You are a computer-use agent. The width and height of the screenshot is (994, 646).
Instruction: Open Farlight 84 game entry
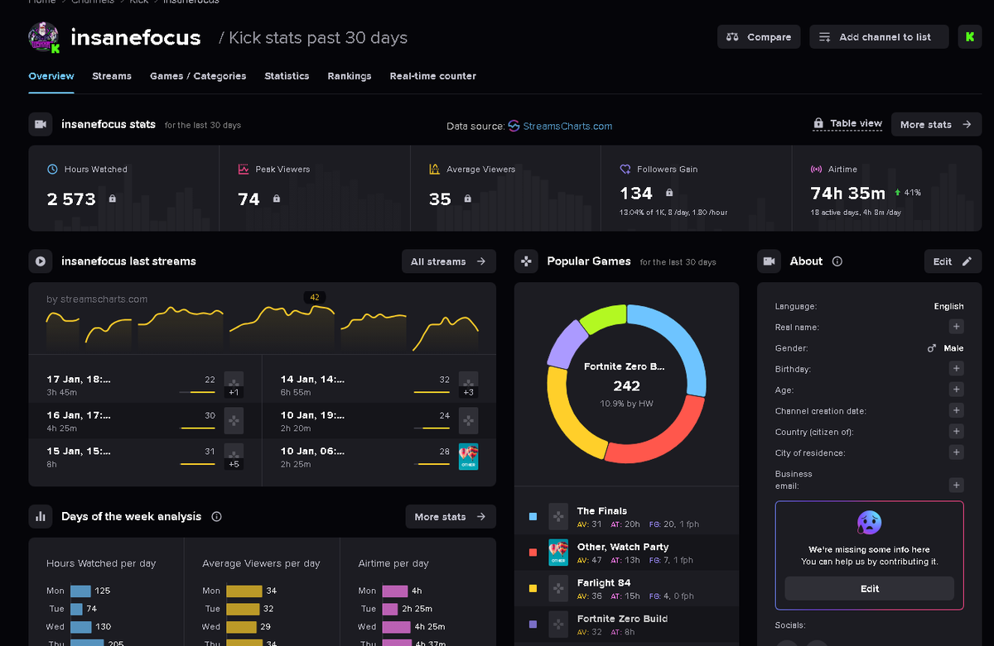(x=625, y=589)
